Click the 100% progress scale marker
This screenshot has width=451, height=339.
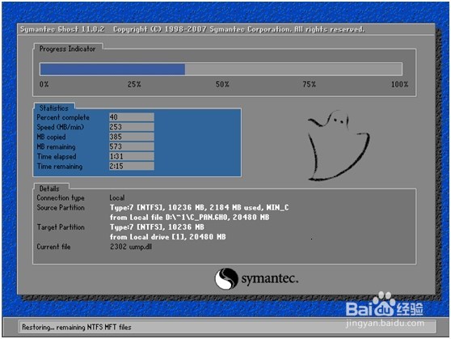(399, 84)
